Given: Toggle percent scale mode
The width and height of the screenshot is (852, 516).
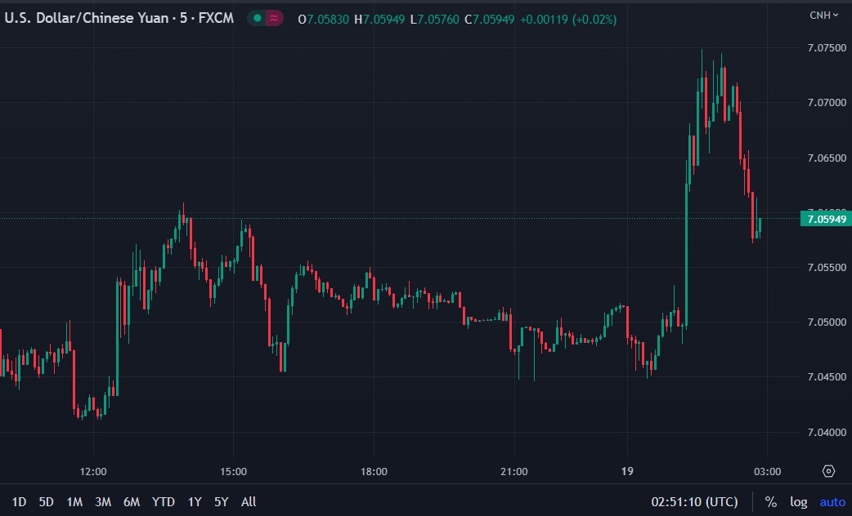Looking at the screenshot, I should (x=770, y=502).
